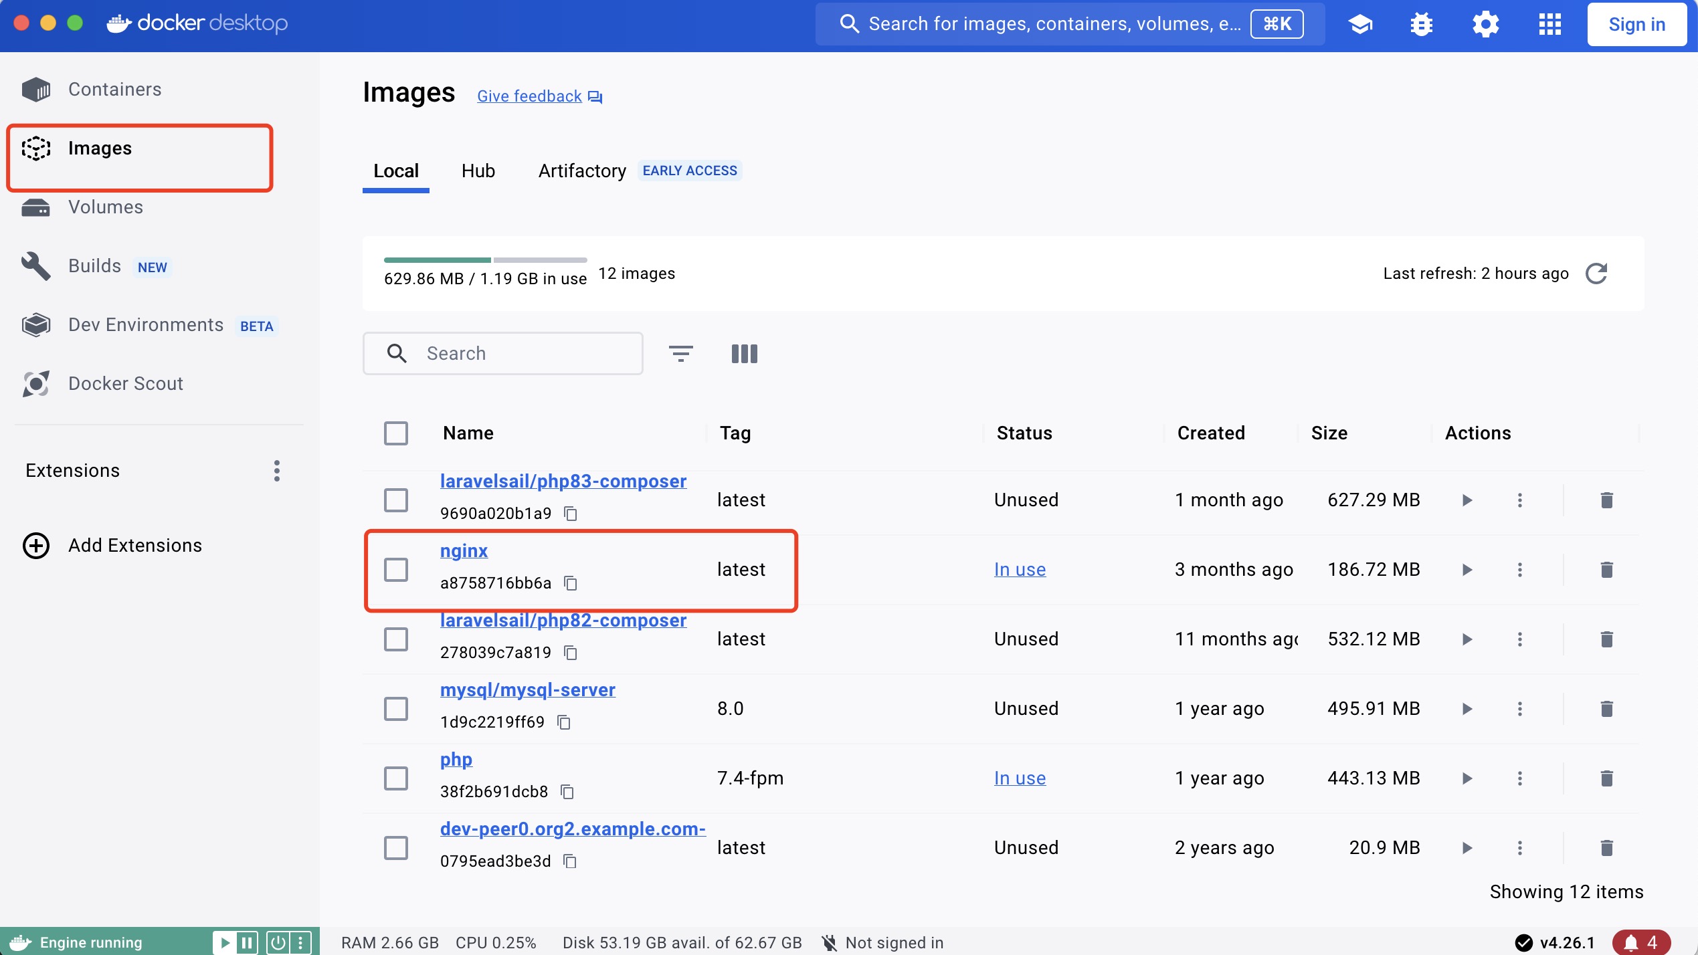Open Settings gear icon

[x=1485, y=24]
